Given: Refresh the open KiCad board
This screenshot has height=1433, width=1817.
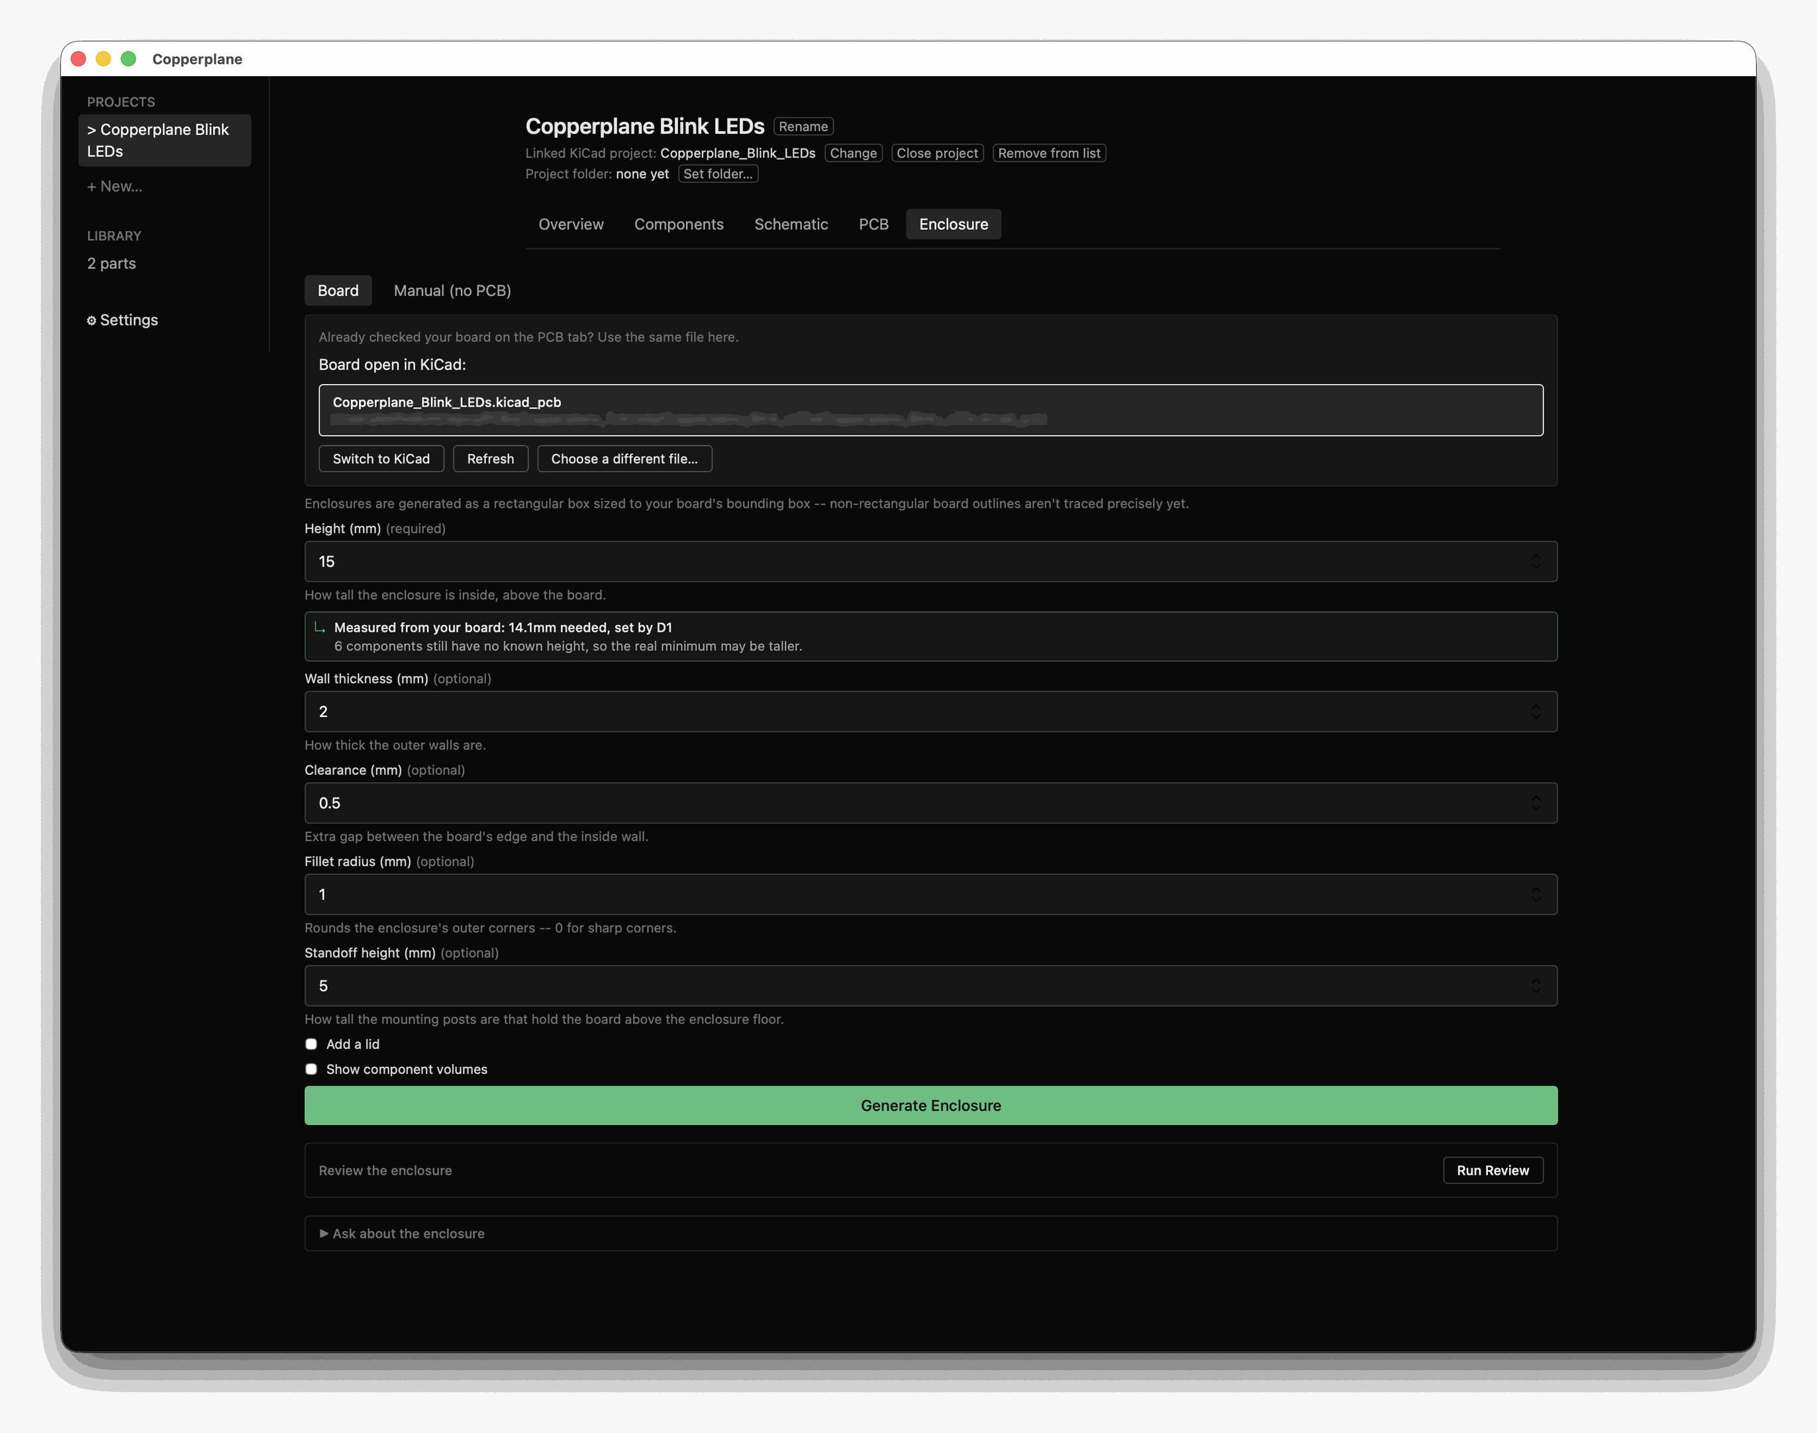Looking at the screenshot, I should (x=490, y=459).
